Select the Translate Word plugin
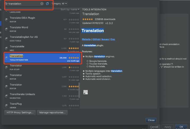The height and width of the screenshot is (129, 190). pyautogui.click(x=42, y=29)
